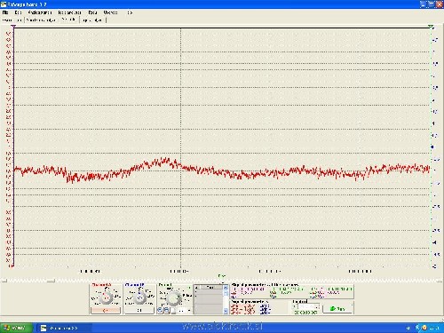Viewport: 444px width, 333px height.
Task: Select the last toolbar tab on the right
Action: coord(92,20)
